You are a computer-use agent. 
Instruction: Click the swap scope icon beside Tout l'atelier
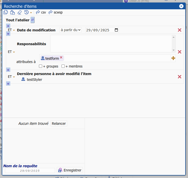point(33,20)
